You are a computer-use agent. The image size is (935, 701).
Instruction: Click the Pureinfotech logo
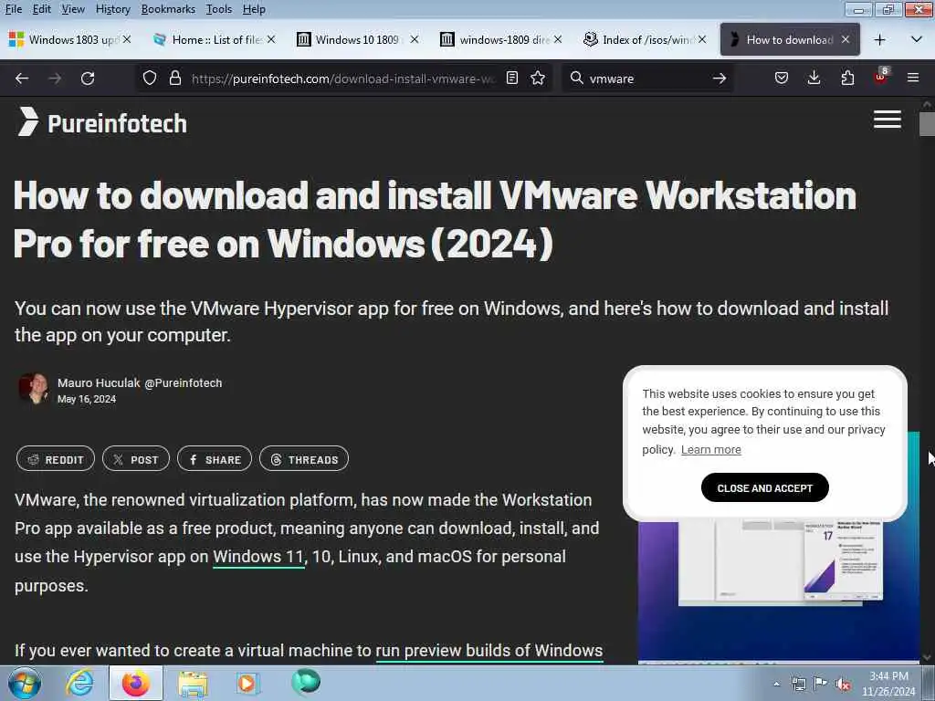102,122
